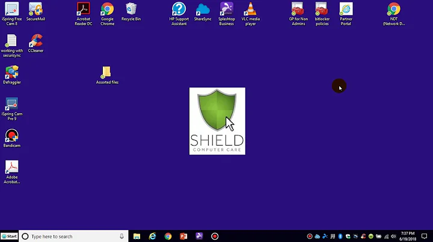Open the Action Center notifications icon

pos(425,236)
